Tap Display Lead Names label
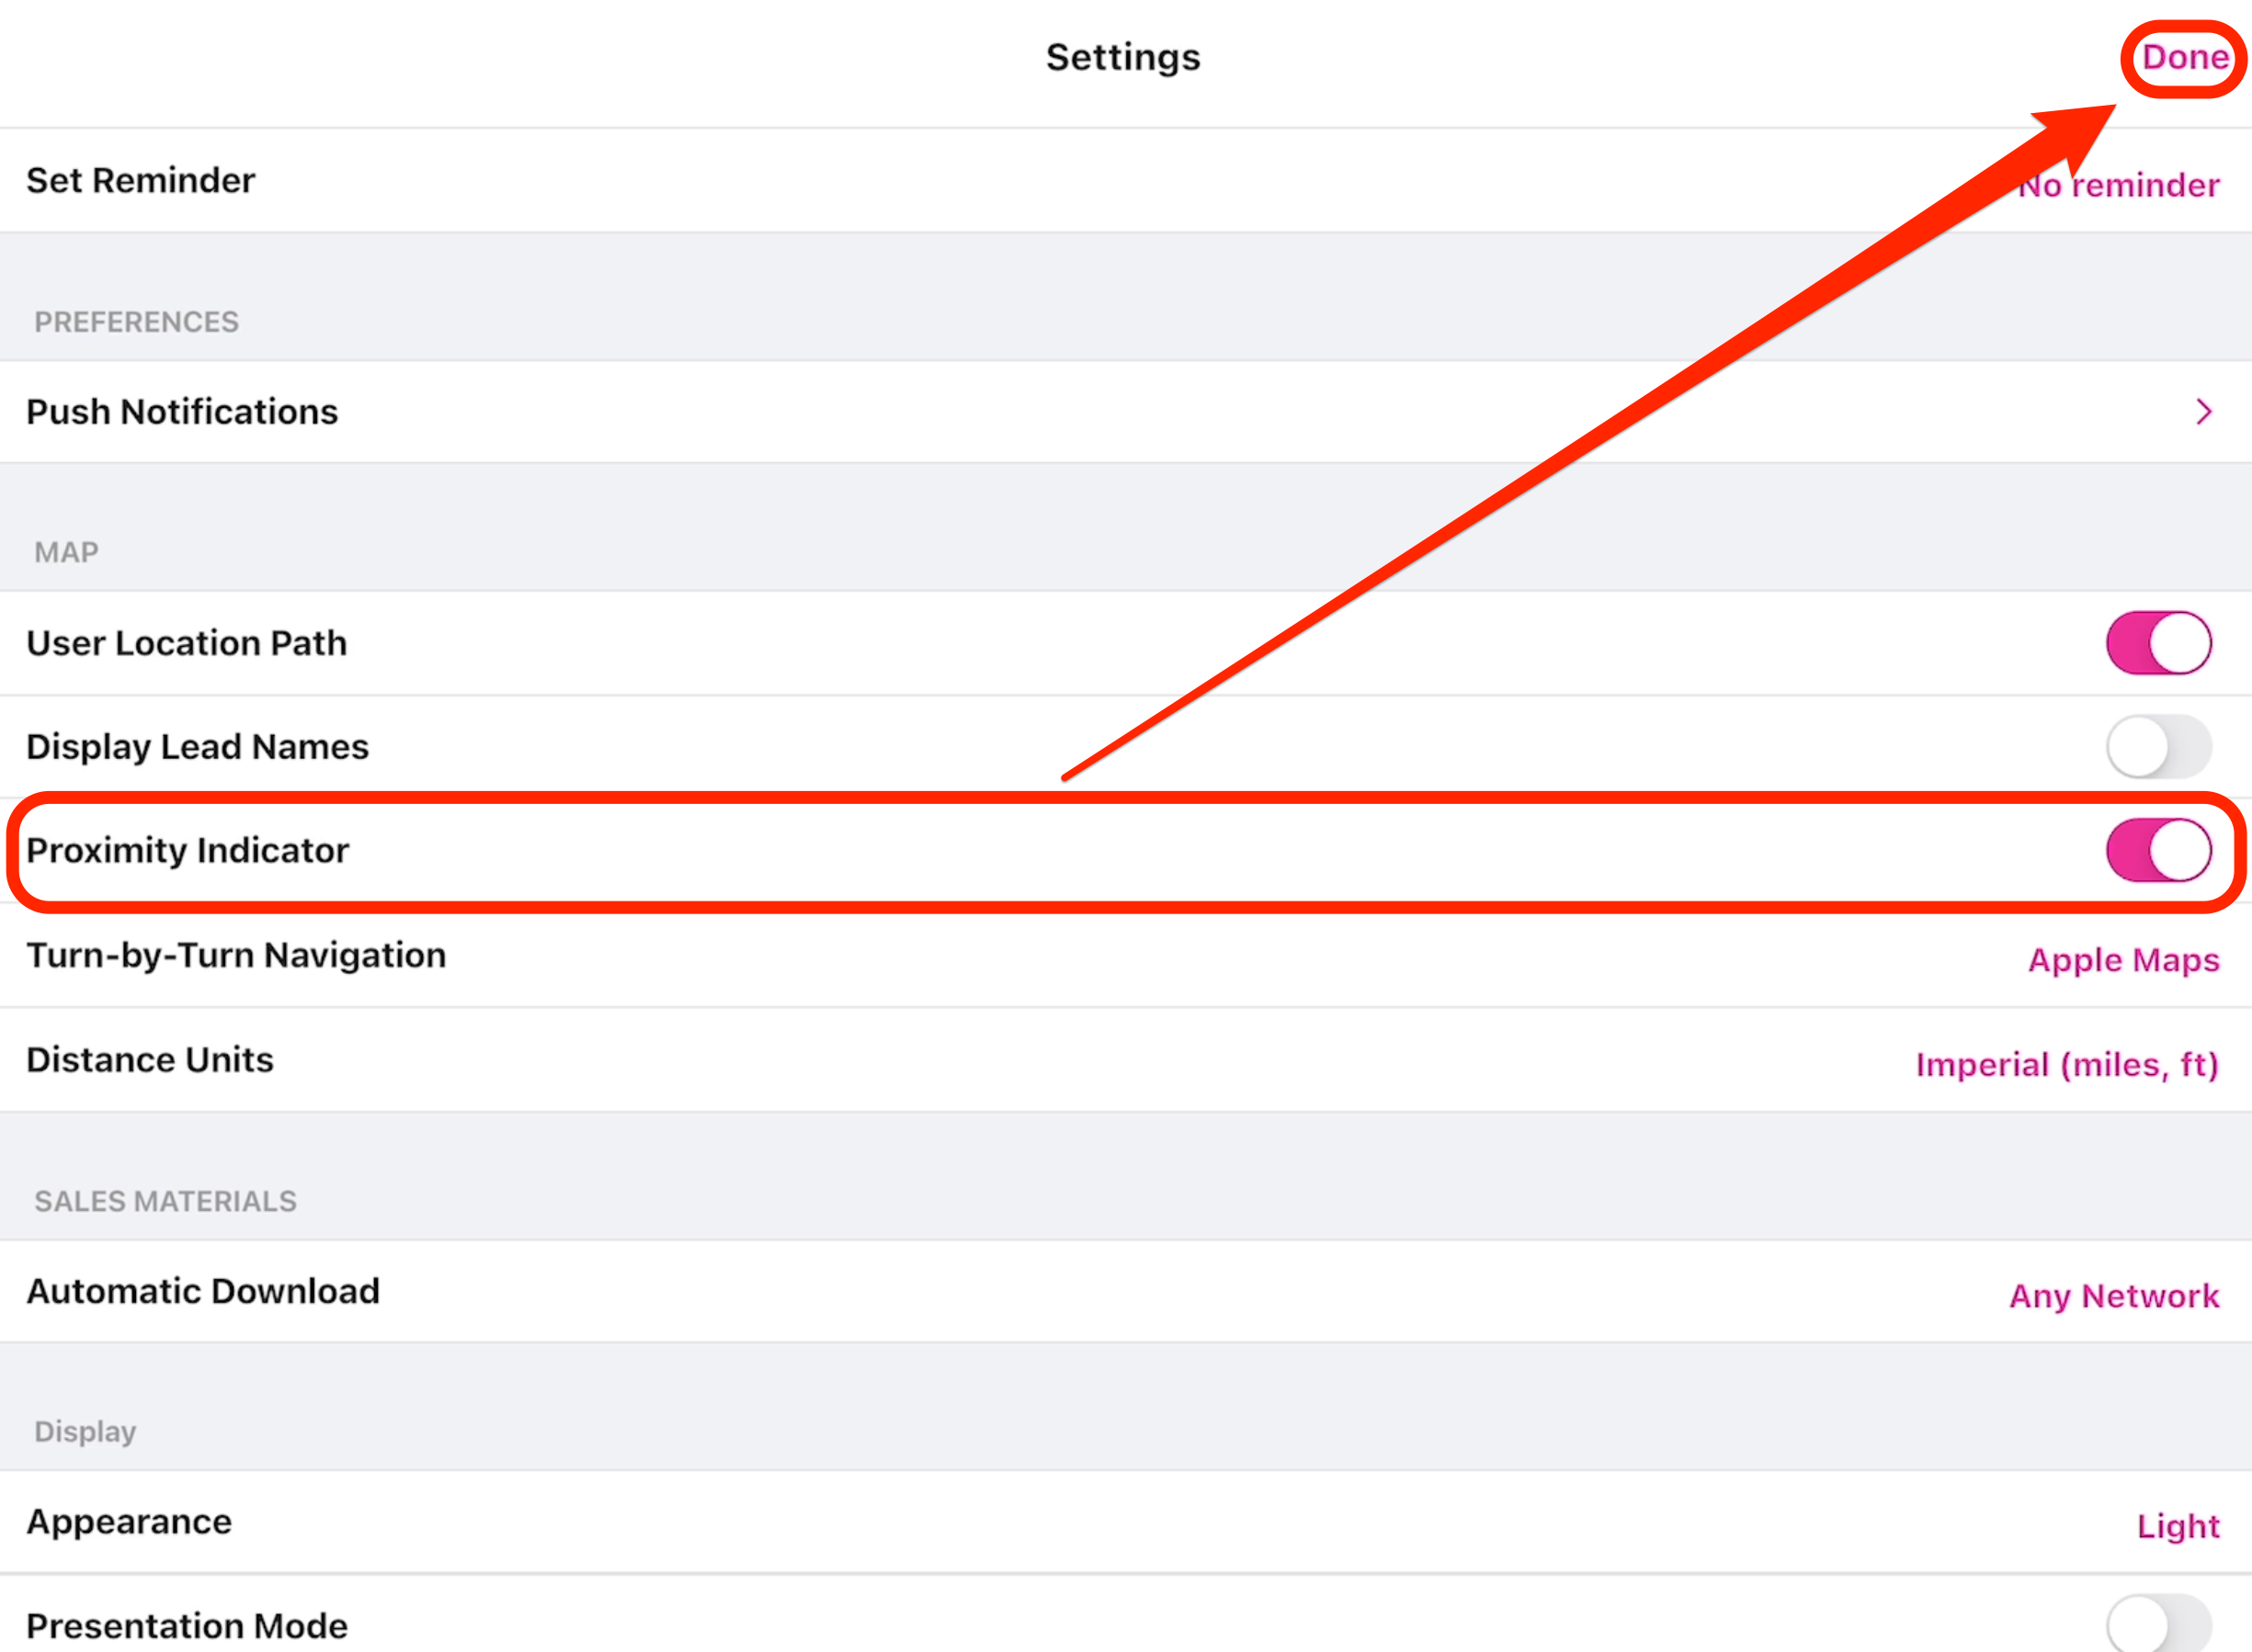Screen dimensions: 2252x1652 coord(197,747)
